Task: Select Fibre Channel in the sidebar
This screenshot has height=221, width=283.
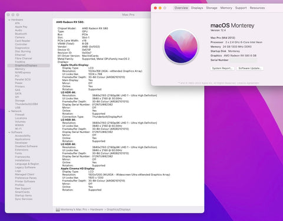Action: [x=24, y=58]
